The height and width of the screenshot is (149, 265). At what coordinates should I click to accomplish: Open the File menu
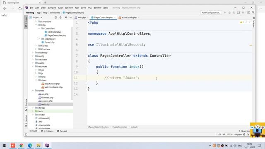tap(31, 8)
